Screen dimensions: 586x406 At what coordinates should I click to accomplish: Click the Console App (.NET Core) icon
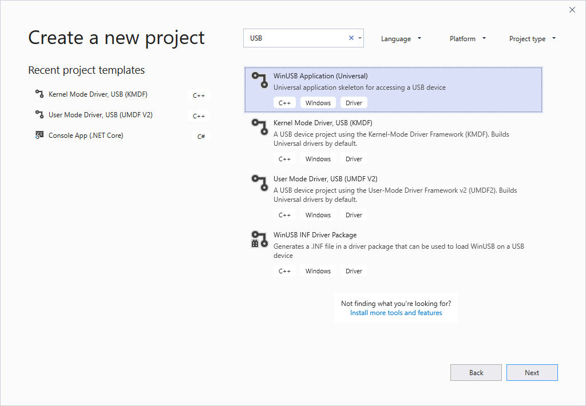39,135
